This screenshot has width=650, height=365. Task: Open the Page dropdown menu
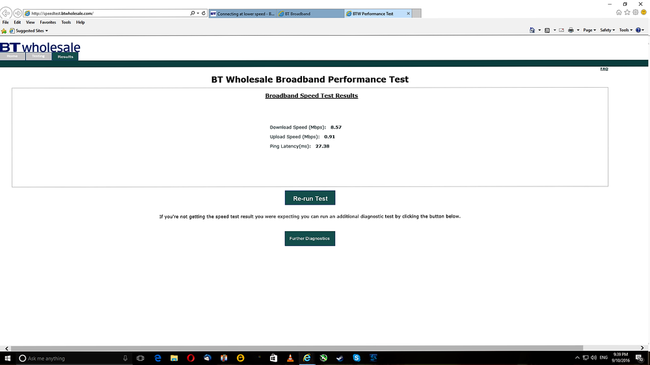tap(589, 31)
